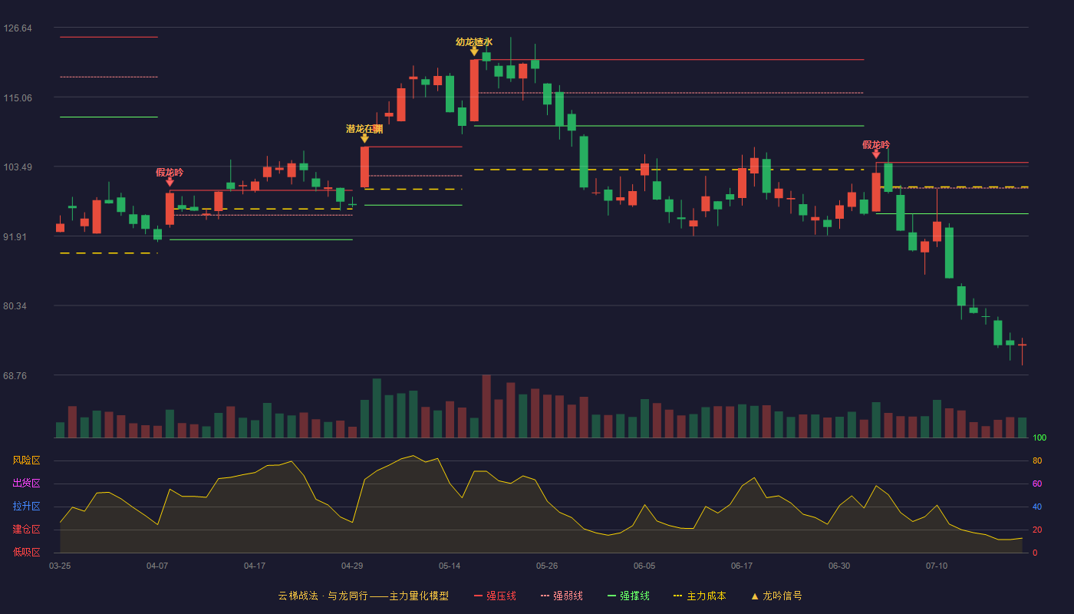Click the 潜龙在渊 signal arrow marker
Image resolution: width=1074 pixels, height=614 pixels.
[x=364, y=138]
